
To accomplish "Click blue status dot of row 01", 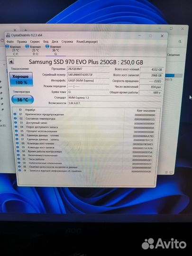I will 15,114.
